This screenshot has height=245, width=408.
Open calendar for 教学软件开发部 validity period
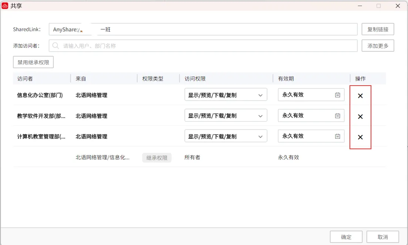[x=337, y=115]
